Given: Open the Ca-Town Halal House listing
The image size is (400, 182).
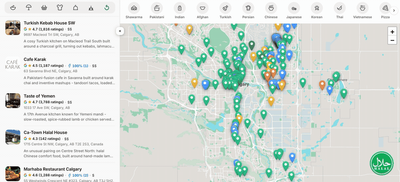Looking at the screenshot, I should click(x=45, y=132).
